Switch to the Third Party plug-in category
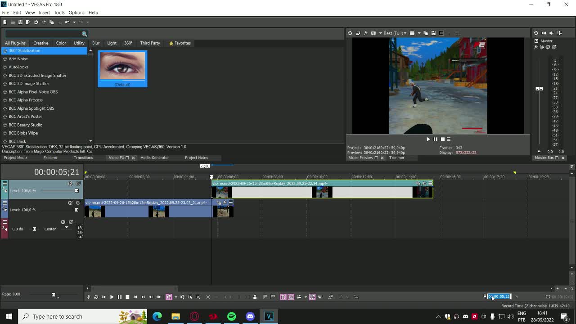 click(x=150, y=43)
